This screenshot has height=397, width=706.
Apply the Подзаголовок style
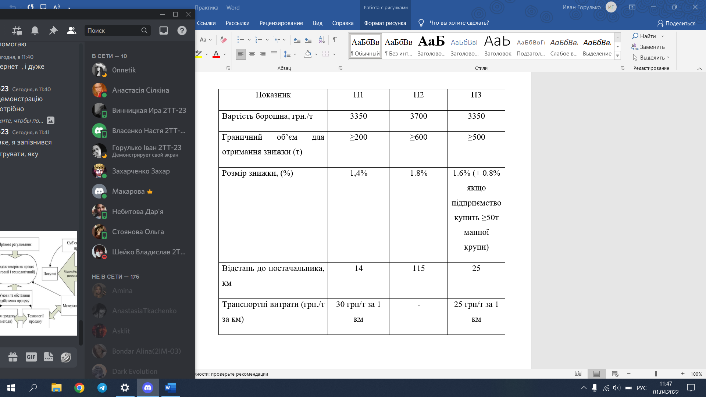click(531, 46)
